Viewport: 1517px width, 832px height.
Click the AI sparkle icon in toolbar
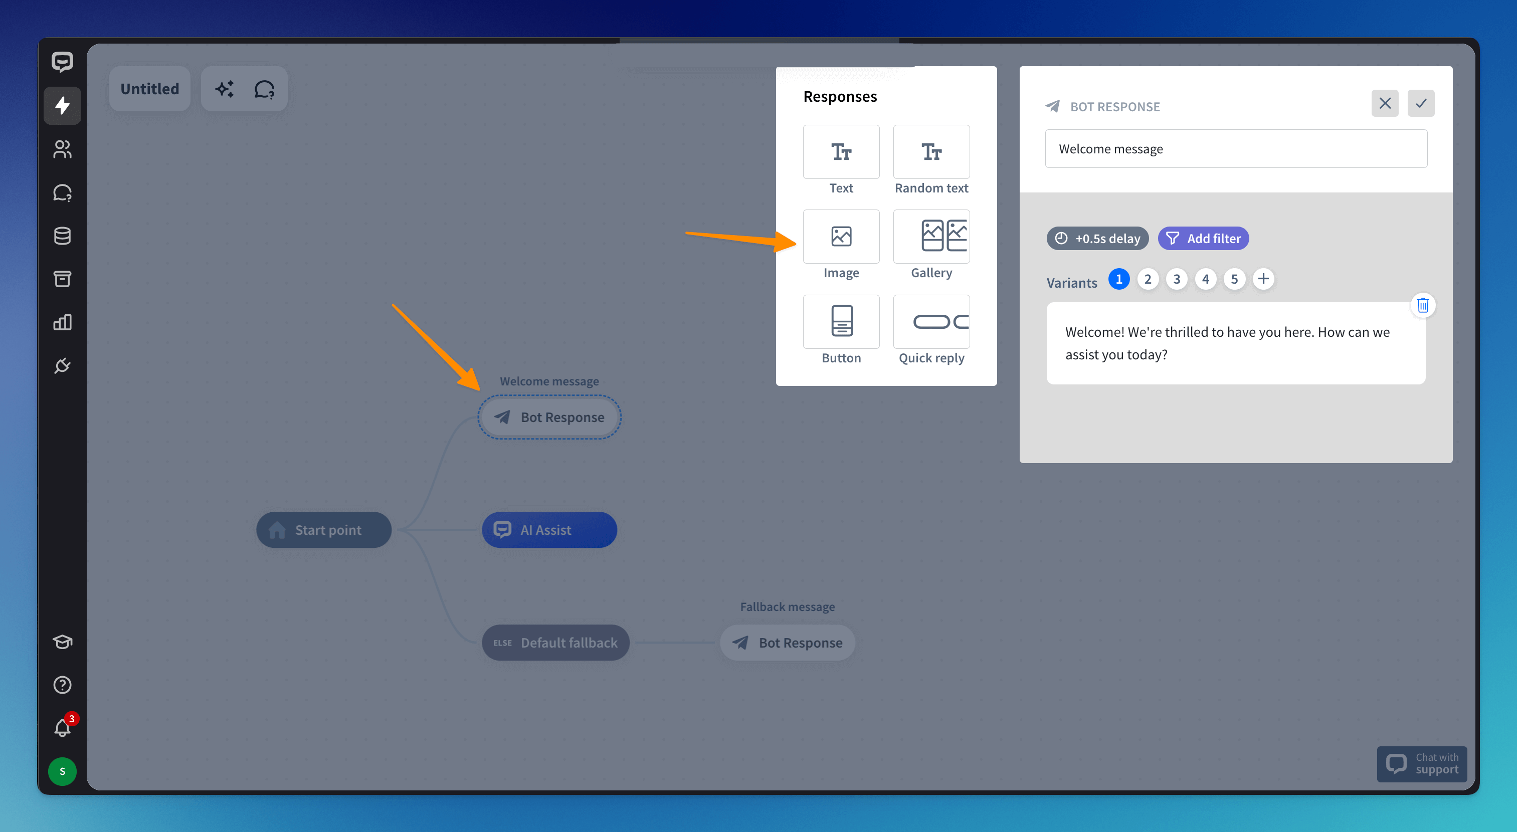point(224,89)
